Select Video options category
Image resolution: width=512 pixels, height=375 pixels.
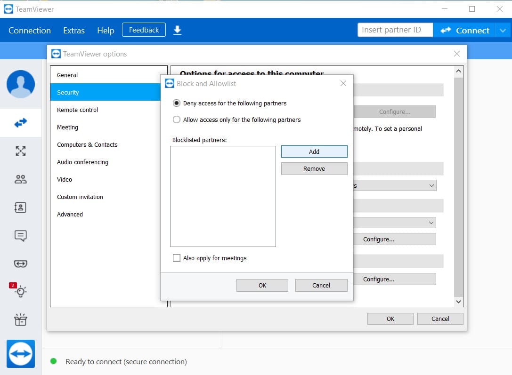click(106, 179)
